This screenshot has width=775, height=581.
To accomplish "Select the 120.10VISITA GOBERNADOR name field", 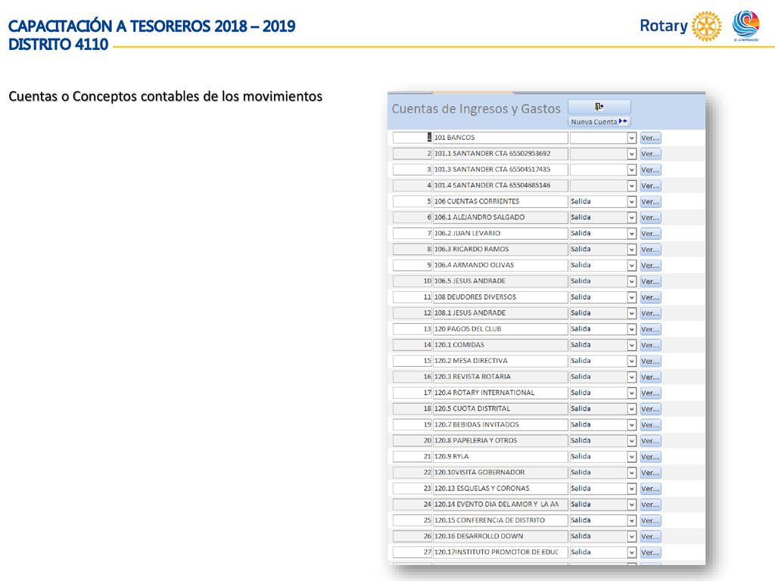I will pyautogui.click(x=500, y=472).
